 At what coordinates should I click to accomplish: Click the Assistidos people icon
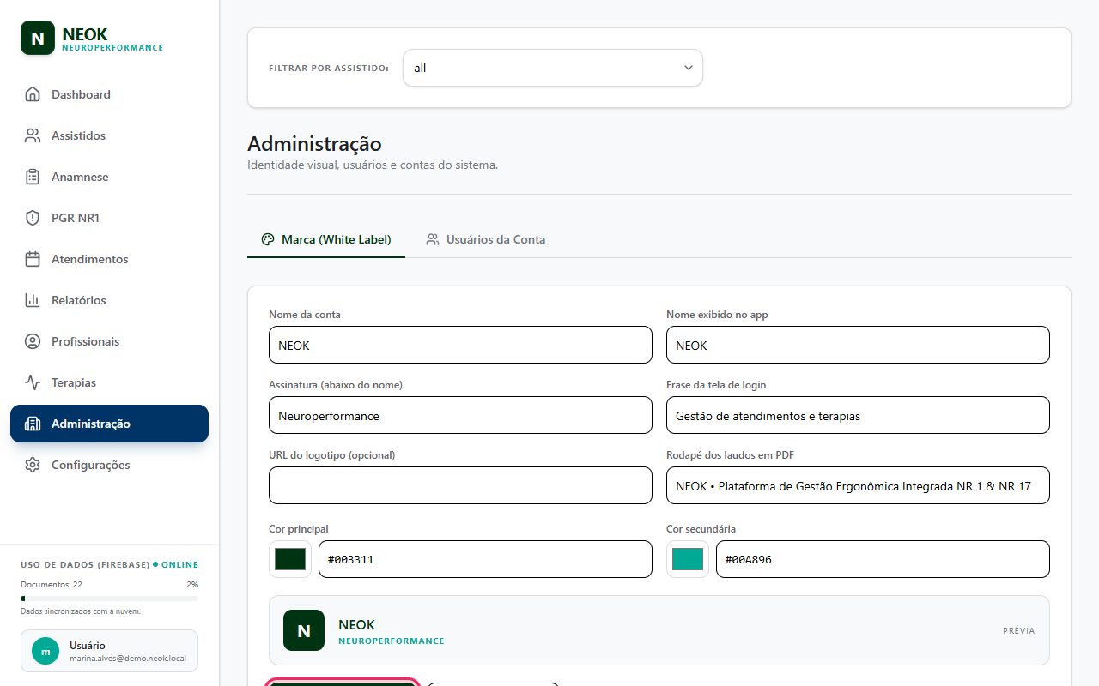point(33,135)
